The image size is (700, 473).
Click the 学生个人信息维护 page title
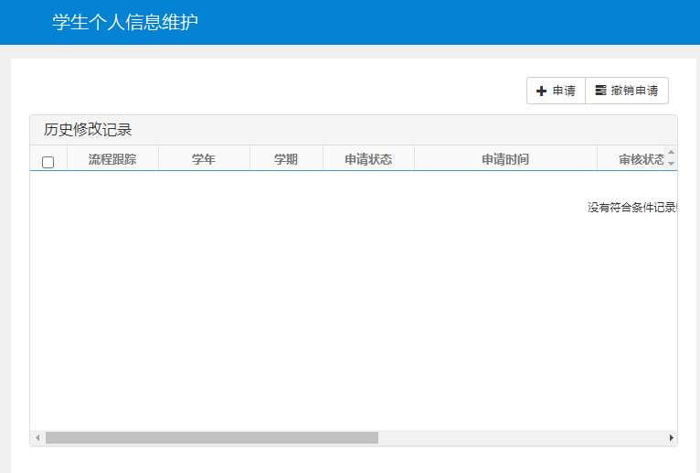125,22
